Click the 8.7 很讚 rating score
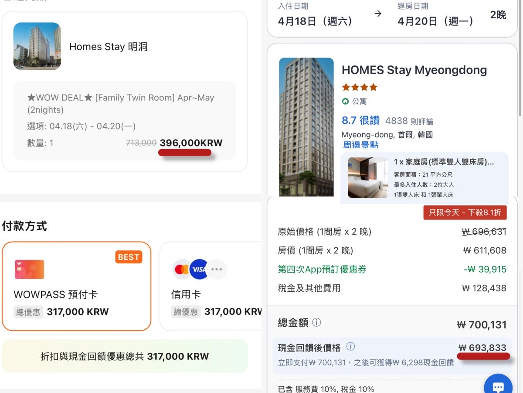 pos(360,120)
